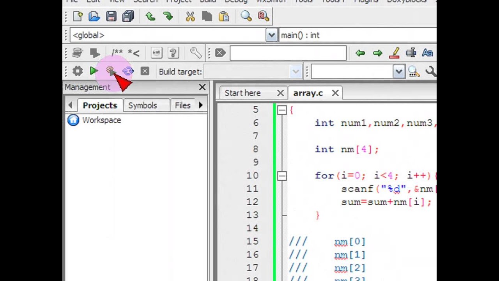Show previous Management tabs arrow
This screenshot has height=281, width=499.
70,105
